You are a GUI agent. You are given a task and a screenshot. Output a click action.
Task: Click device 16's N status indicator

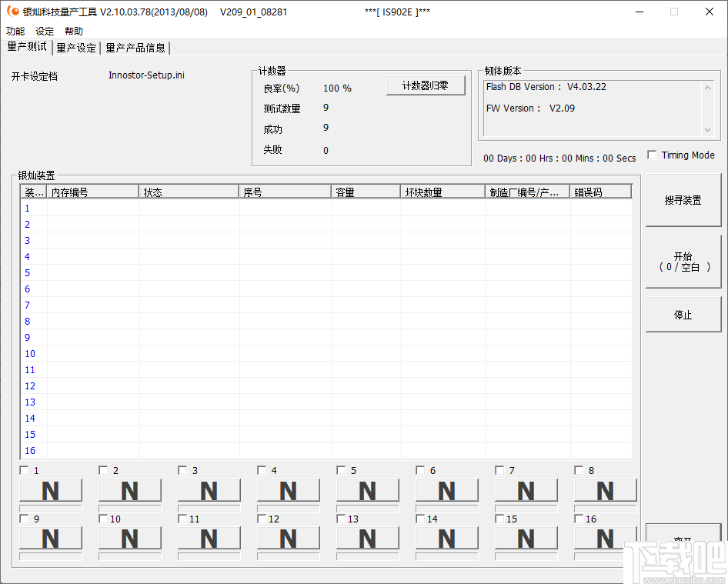click(x=605, y=539)
